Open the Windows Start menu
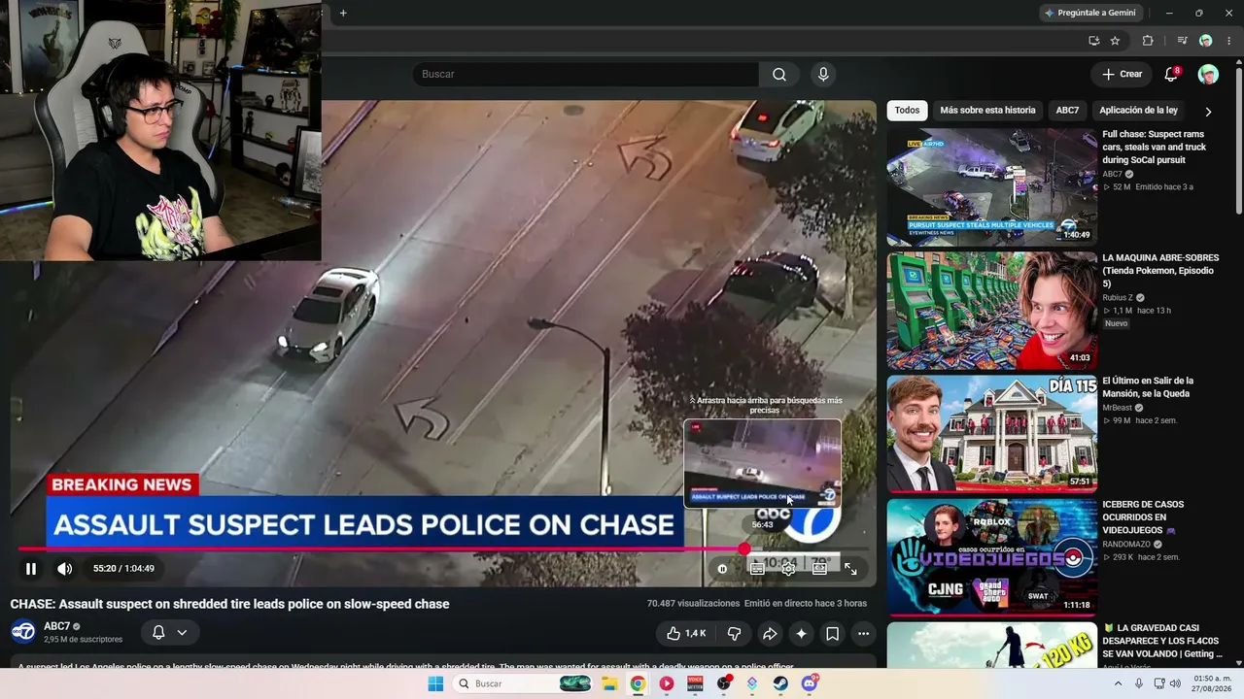The width and height of the screenshot is (1244, 699). pos(435,683)
